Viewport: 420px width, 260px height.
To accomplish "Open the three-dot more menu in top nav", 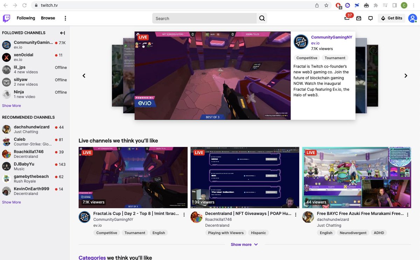I will pos(65,18).
